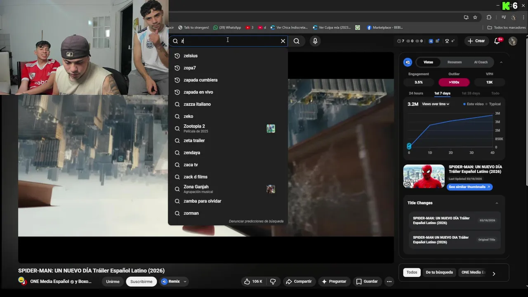The height and width of the screenshot is (297, 528).
Task: Open the 'Ver Culpa mía' bookmark
Action: pos(332,28)
